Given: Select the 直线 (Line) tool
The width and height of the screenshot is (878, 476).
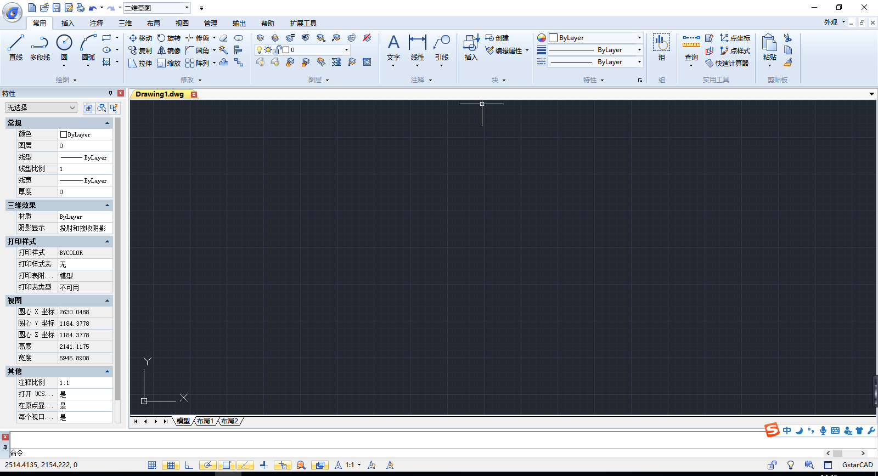Looking at the screenshot, I should click(16, 47).
